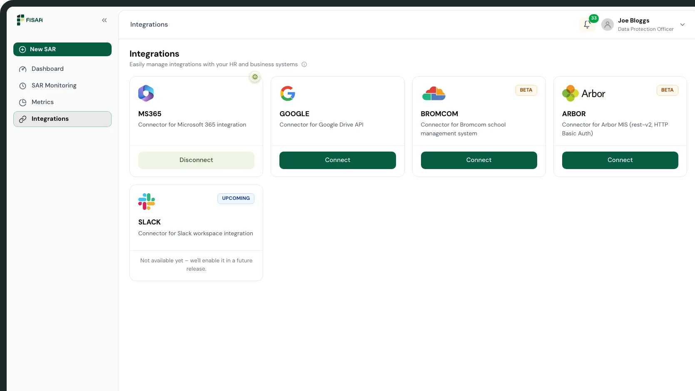The height and width of the screenshot is (391, 695).
Task: Connect the Bromcom integration
Action: tap(479, 160)
